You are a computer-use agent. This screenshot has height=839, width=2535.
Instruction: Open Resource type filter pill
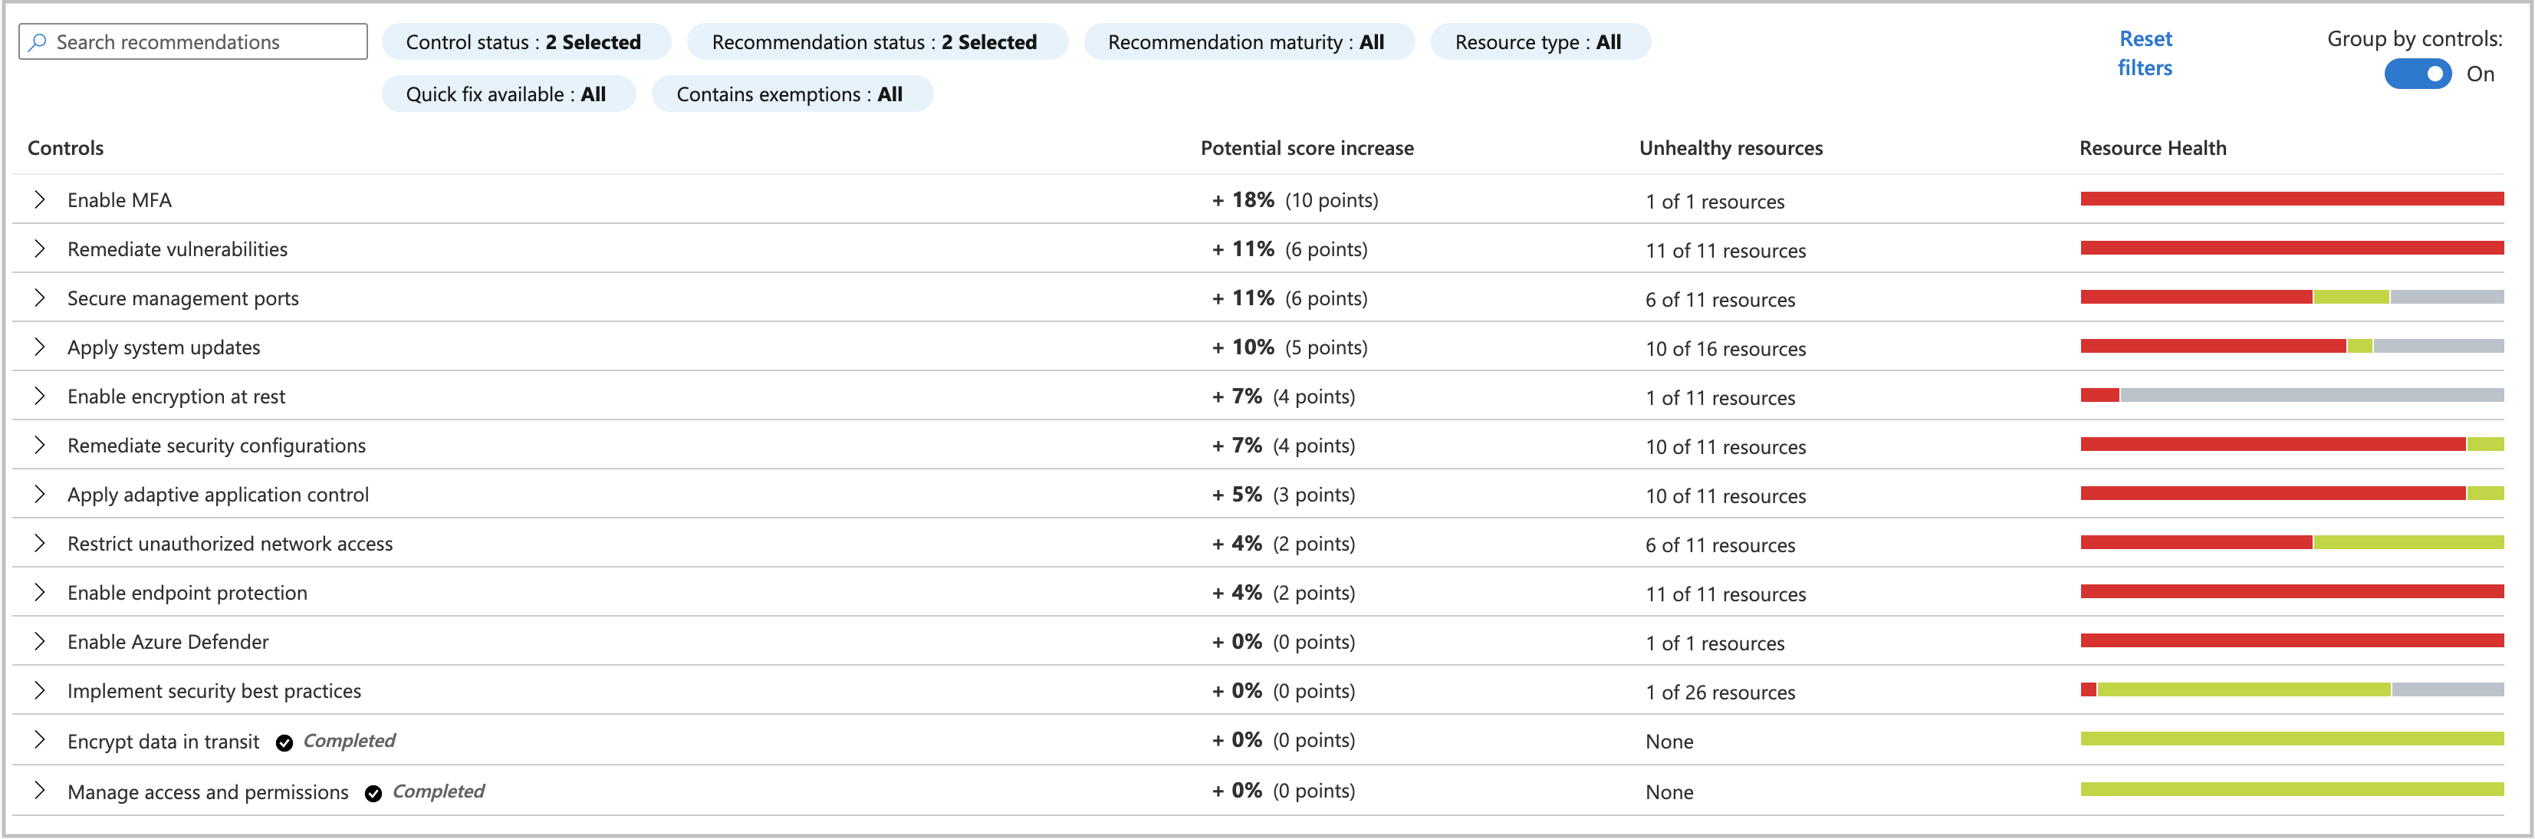pyautogui.click(x=1538, y=42)
